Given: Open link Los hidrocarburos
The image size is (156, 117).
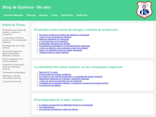Looking at the screenshot, I should (47, 107).
